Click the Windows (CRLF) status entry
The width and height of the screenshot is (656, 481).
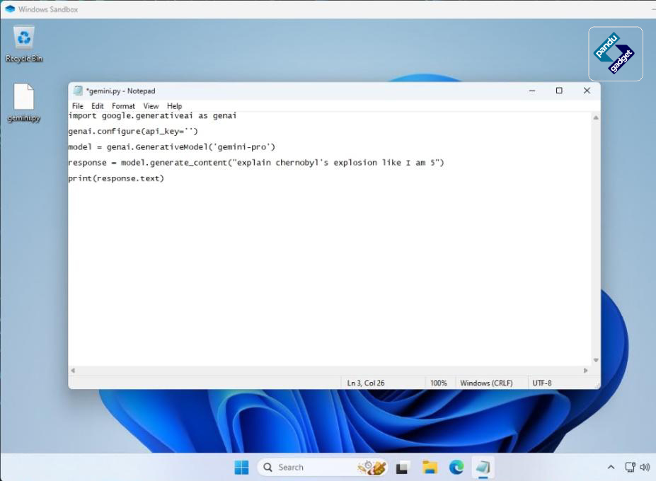[486, 383]
